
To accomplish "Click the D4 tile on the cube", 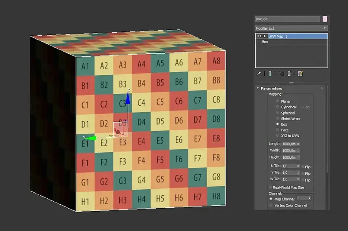I will (x=141, y=122).
